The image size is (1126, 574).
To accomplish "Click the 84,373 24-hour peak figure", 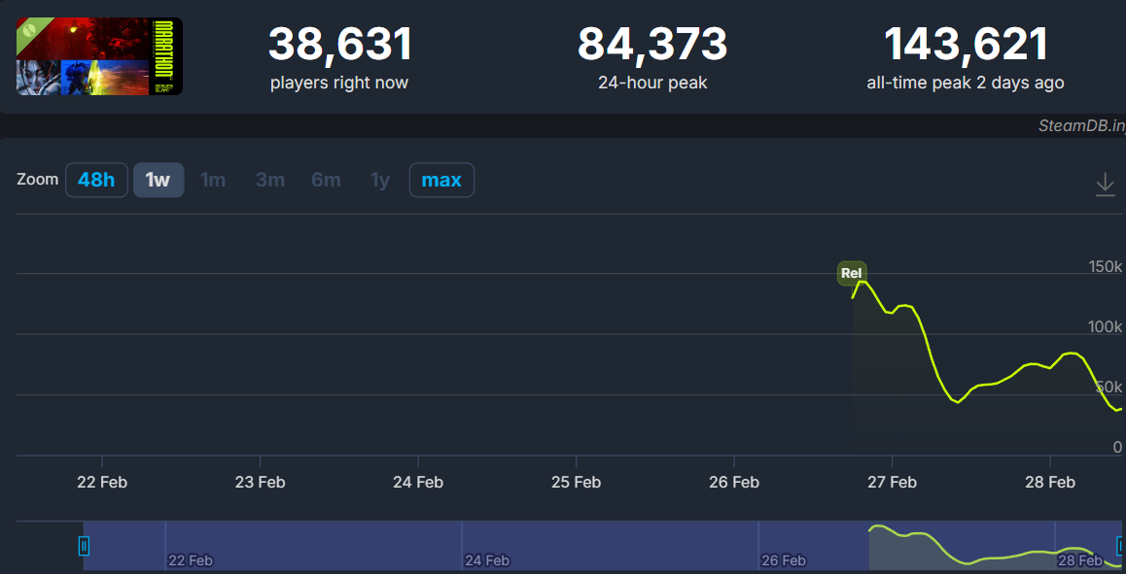I will point(652,44).
